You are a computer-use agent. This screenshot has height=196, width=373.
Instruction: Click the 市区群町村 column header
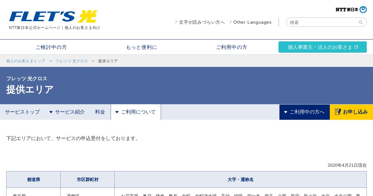[88, 180]
